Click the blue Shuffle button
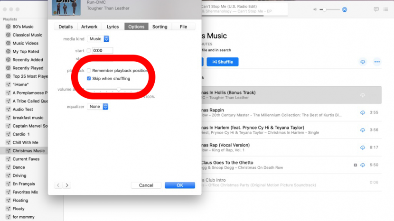Screen dimensions: 394x221 coord(222,62)
